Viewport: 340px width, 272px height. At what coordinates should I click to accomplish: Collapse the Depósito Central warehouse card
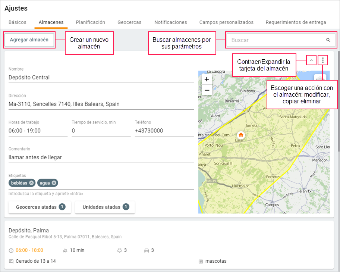(x=311, y=60)
